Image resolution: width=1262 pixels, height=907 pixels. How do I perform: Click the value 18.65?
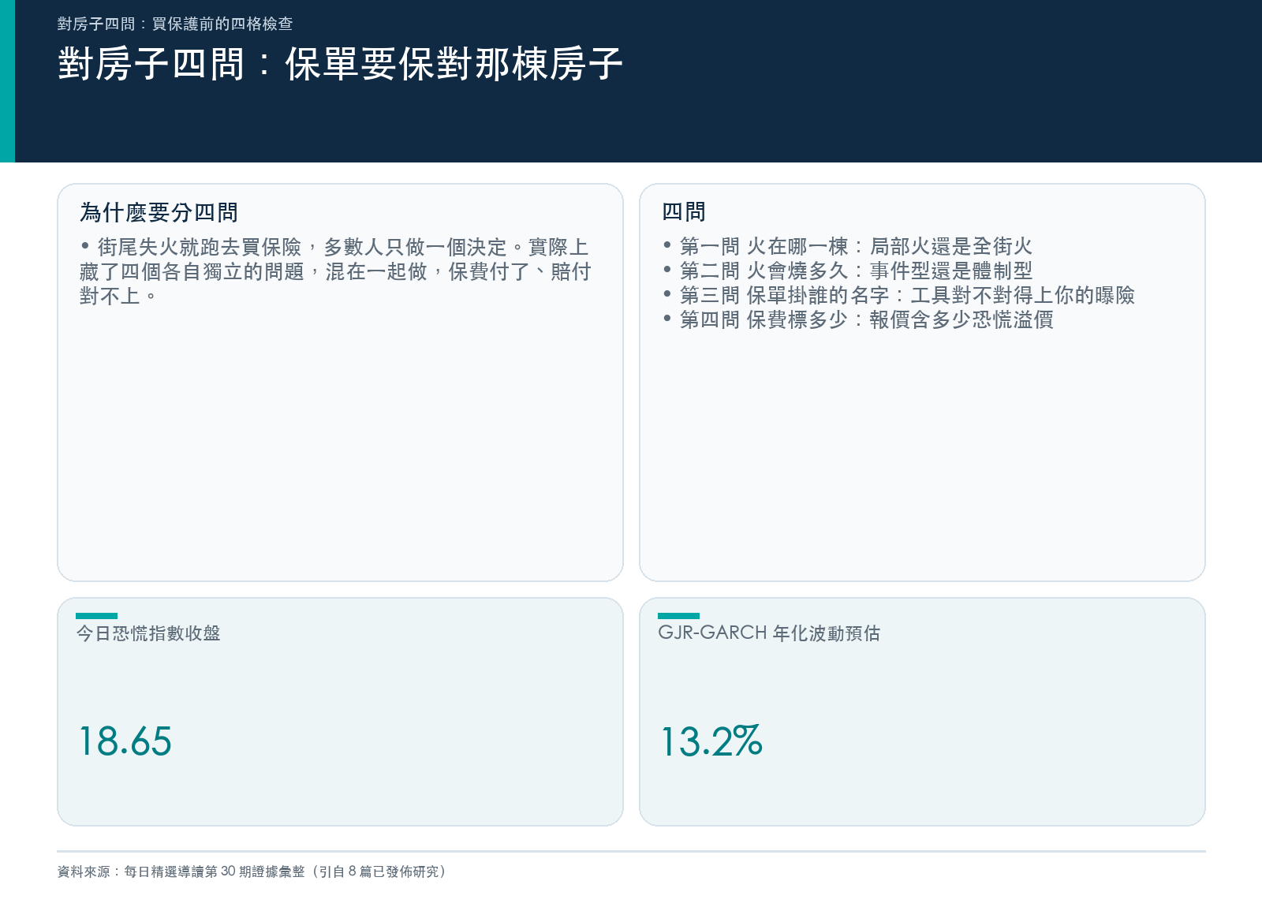[x=125, y=741]
